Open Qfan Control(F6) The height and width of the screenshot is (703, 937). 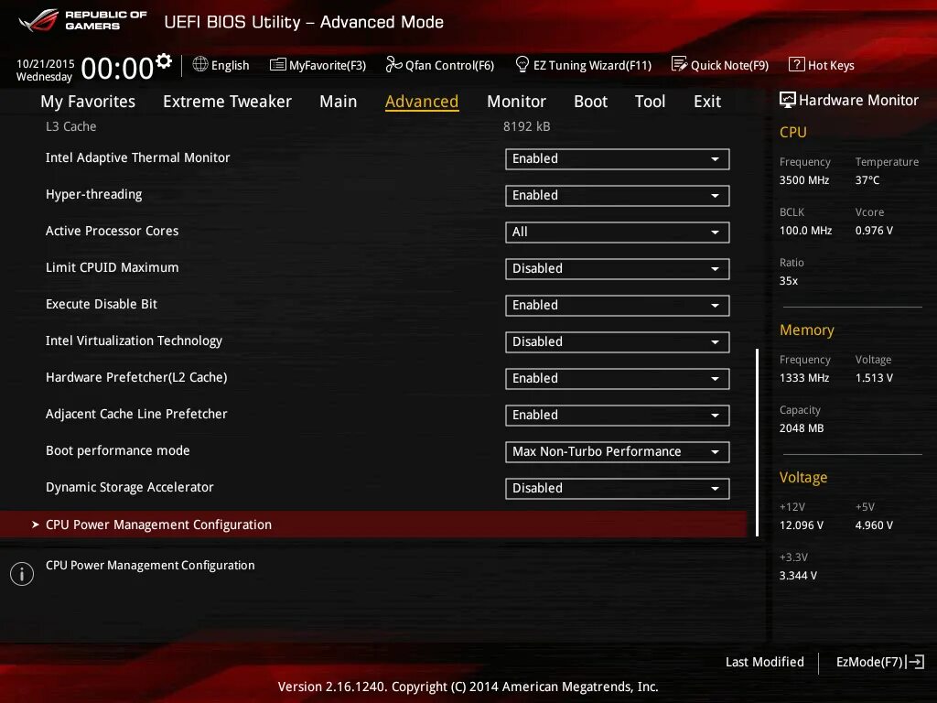tap(440, 65)
